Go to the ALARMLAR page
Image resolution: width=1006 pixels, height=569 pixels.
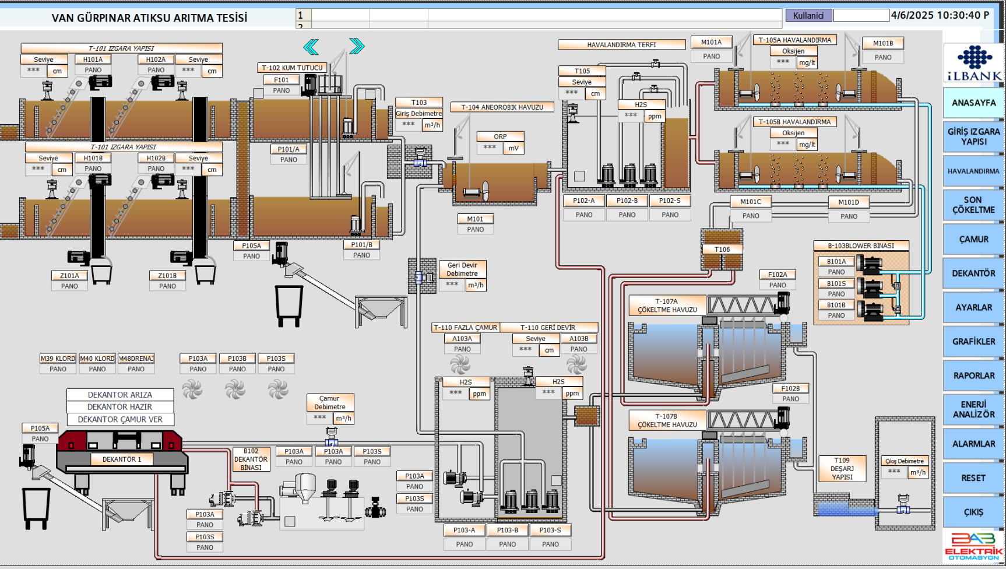tap(973, 444)
